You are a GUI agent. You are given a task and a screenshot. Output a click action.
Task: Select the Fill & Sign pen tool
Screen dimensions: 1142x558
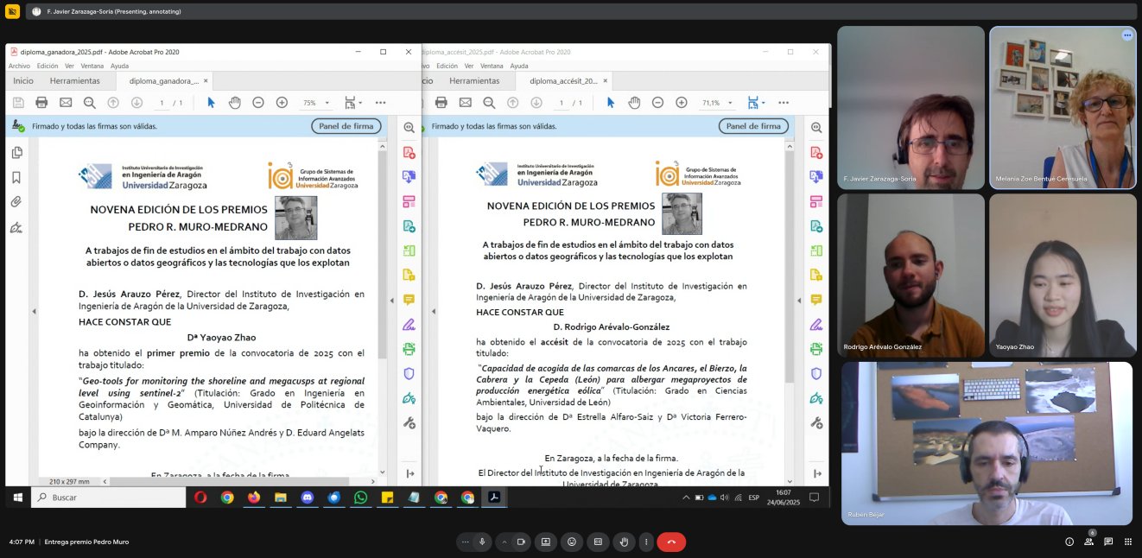tap(409, 324)
